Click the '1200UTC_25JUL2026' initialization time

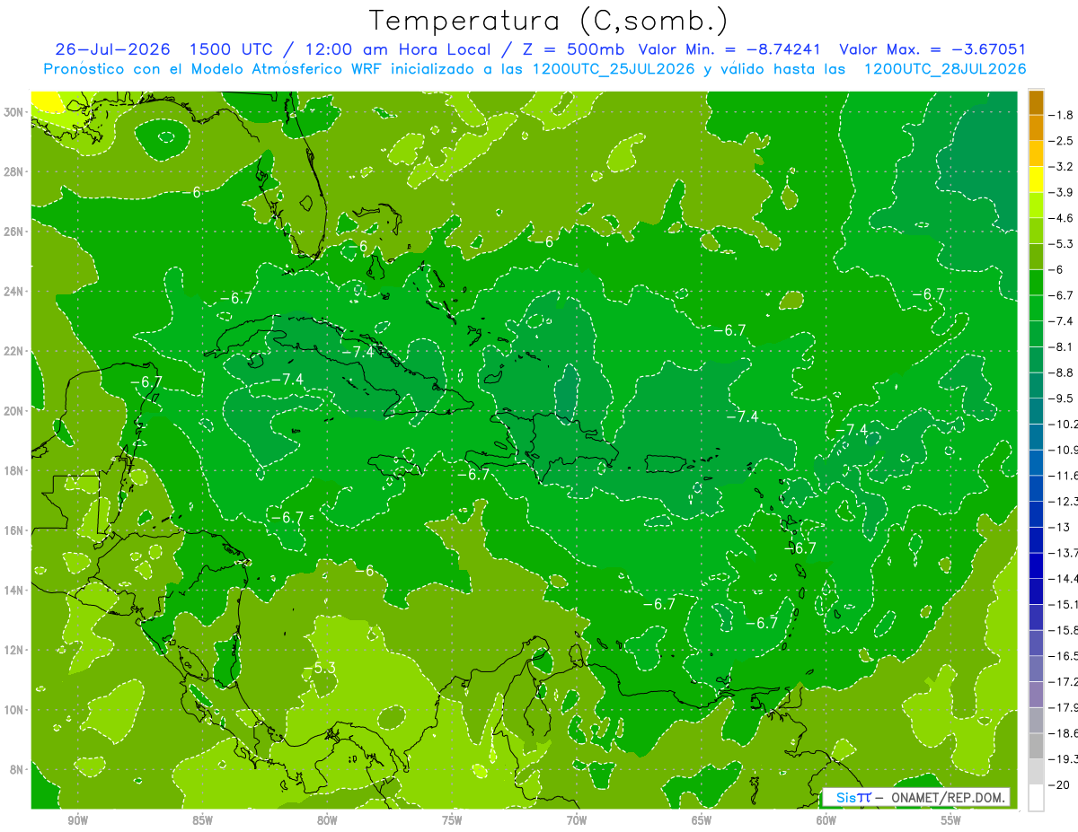(x=614, y=69)
